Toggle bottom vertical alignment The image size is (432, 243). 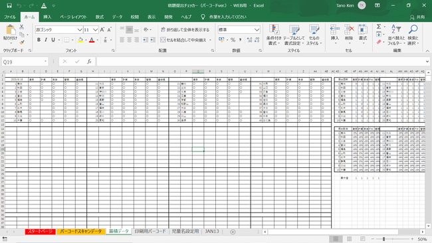(x=136, y=30)
